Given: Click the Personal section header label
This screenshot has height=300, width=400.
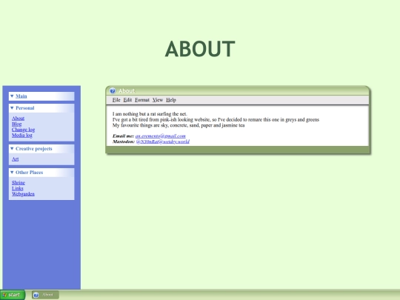Looking at the screenshot, I should [25, 108].
